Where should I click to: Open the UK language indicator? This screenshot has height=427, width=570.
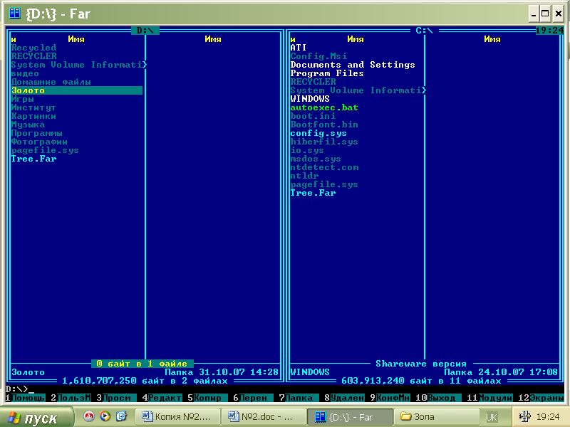[492, 417]
